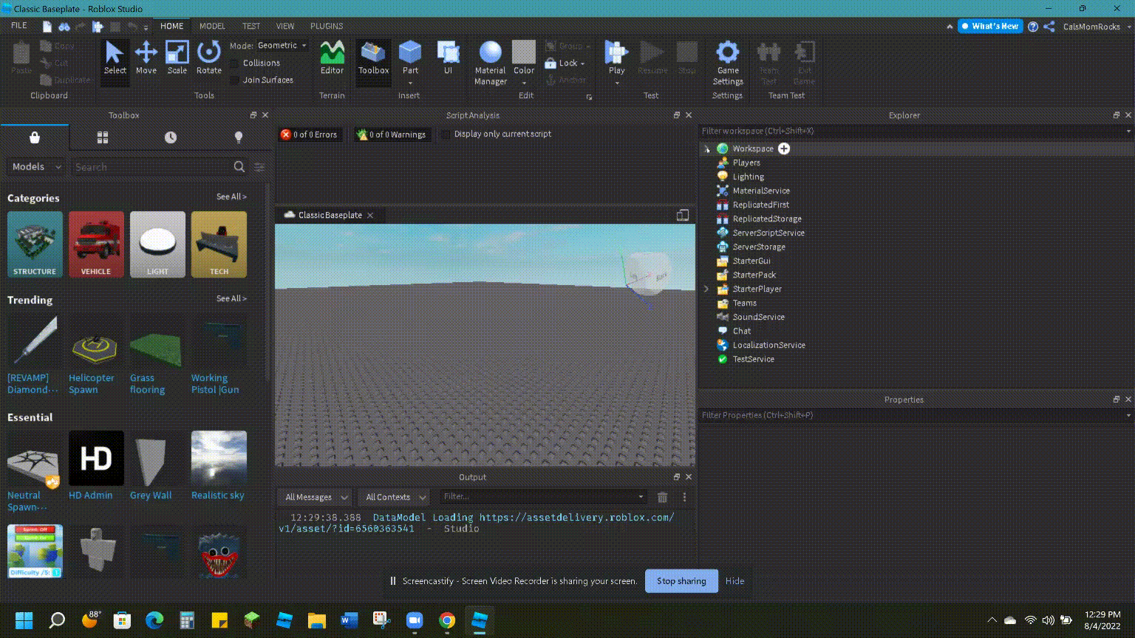Viewport: 1135px width, 638px height.
Task: Open the Color picker tool
Action: pos(524,59)
